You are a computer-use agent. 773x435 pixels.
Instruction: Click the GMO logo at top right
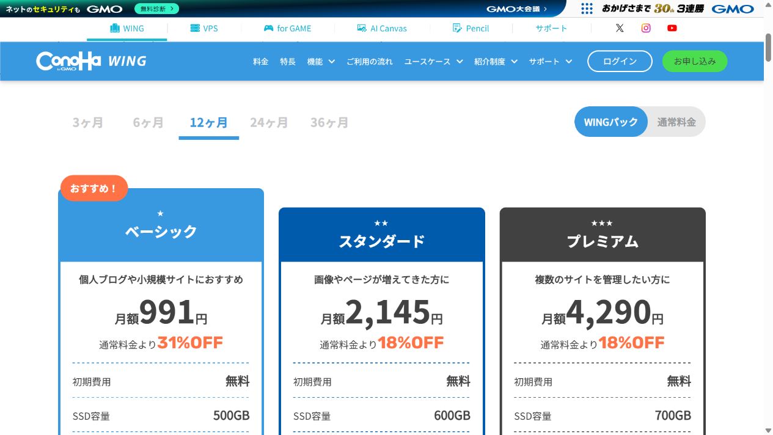point(733,9)
